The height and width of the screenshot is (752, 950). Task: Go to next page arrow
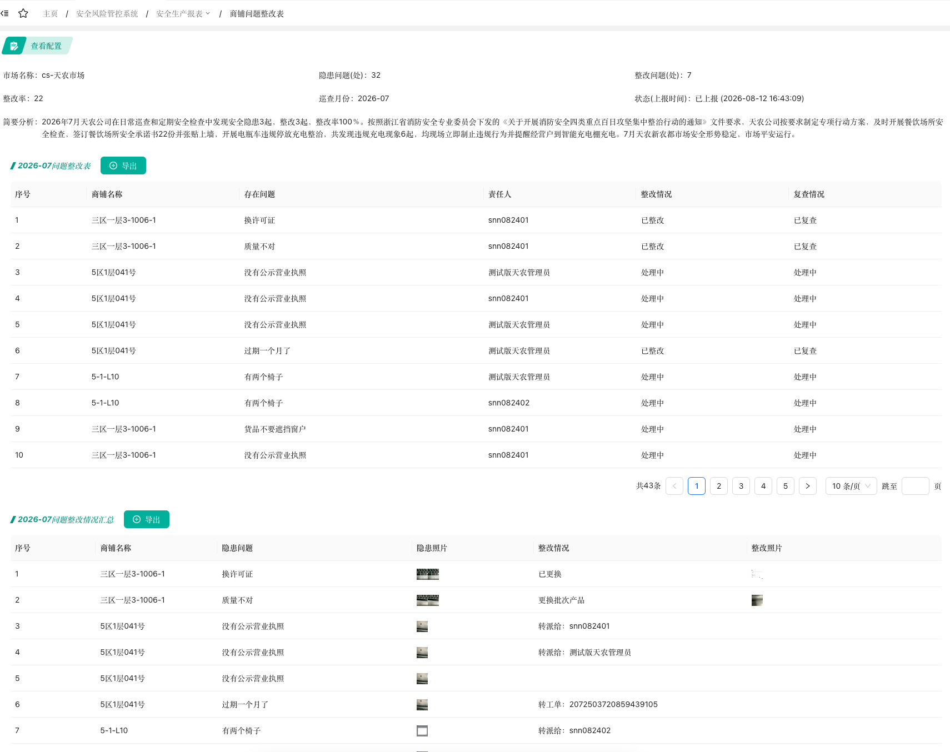click(808, 486)
